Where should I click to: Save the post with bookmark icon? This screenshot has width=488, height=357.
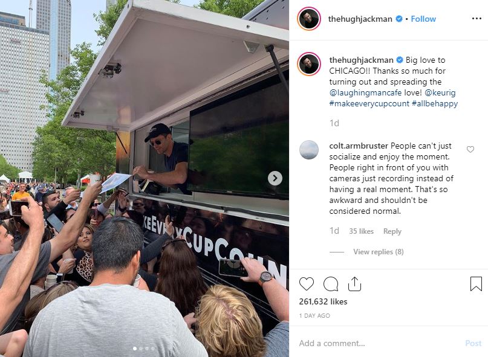click(x=476, y=284)
